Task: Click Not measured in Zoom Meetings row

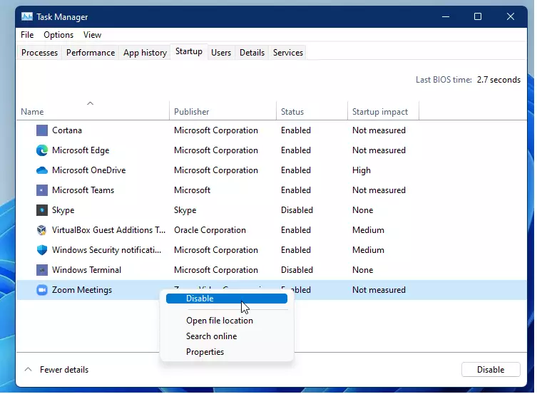Action: pyautogui.click(x=379, y=290)
